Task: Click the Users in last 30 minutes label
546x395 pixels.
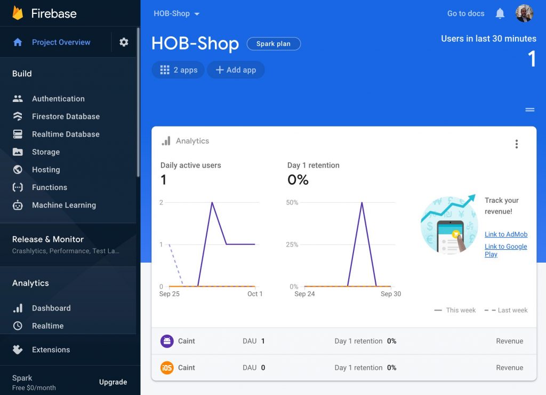Action: [488, 38]
